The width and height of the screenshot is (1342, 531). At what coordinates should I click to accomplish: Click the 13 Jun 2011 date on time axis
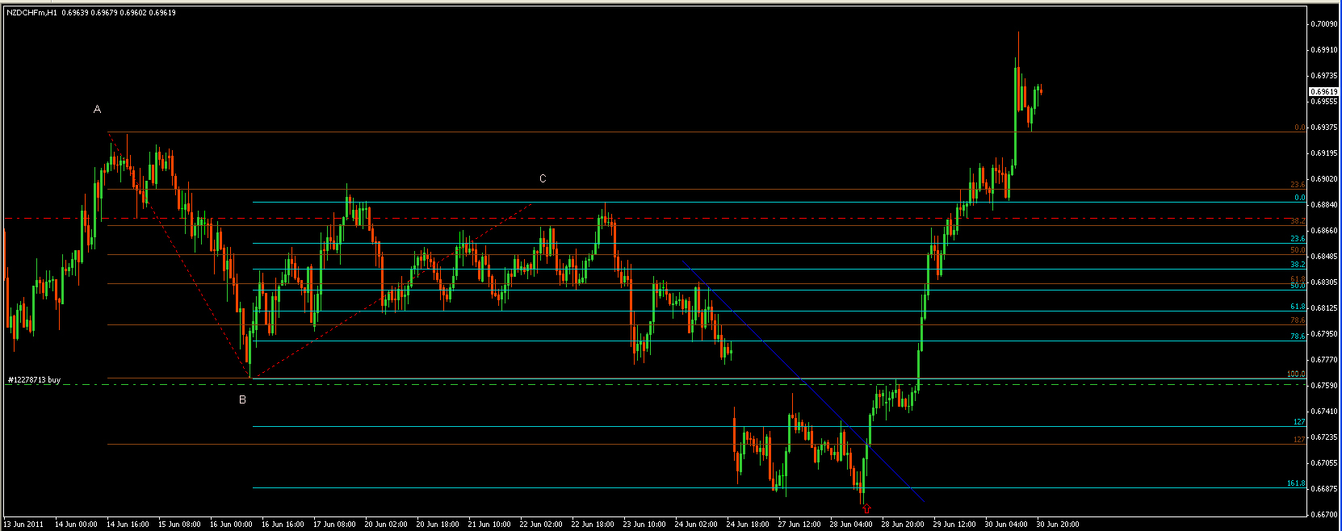24,525
